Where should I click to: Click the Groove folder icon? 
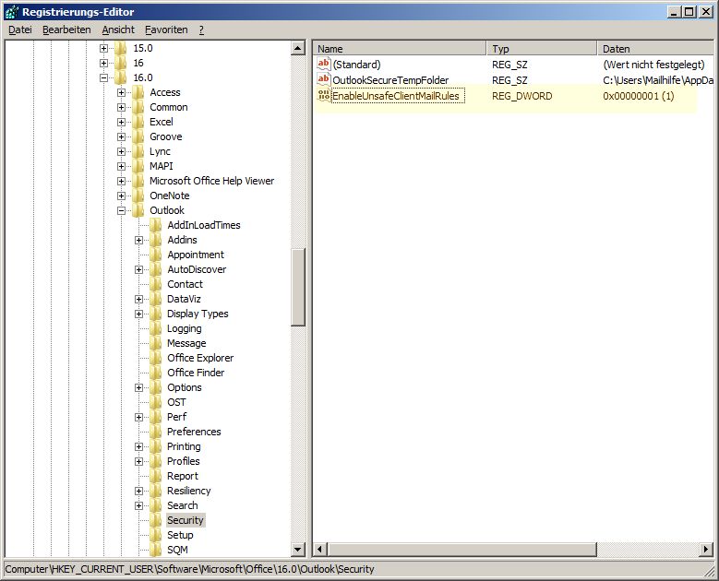coord(138,136)
